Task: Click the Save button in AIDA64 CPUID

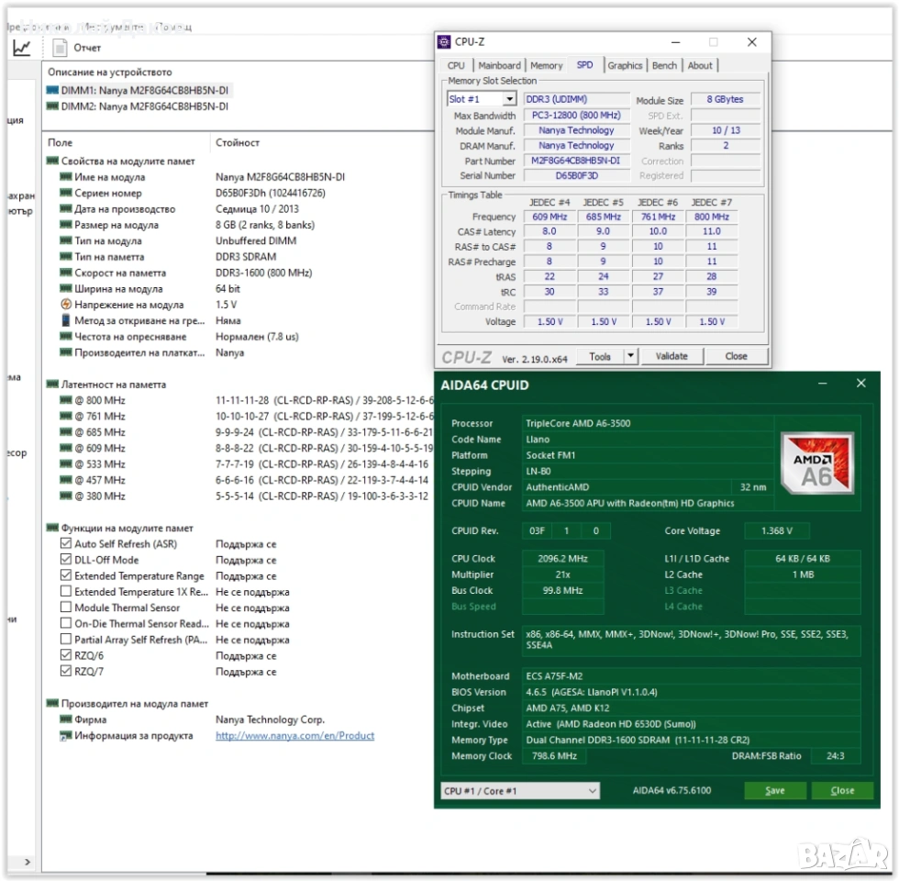Action: pos(774,790)
